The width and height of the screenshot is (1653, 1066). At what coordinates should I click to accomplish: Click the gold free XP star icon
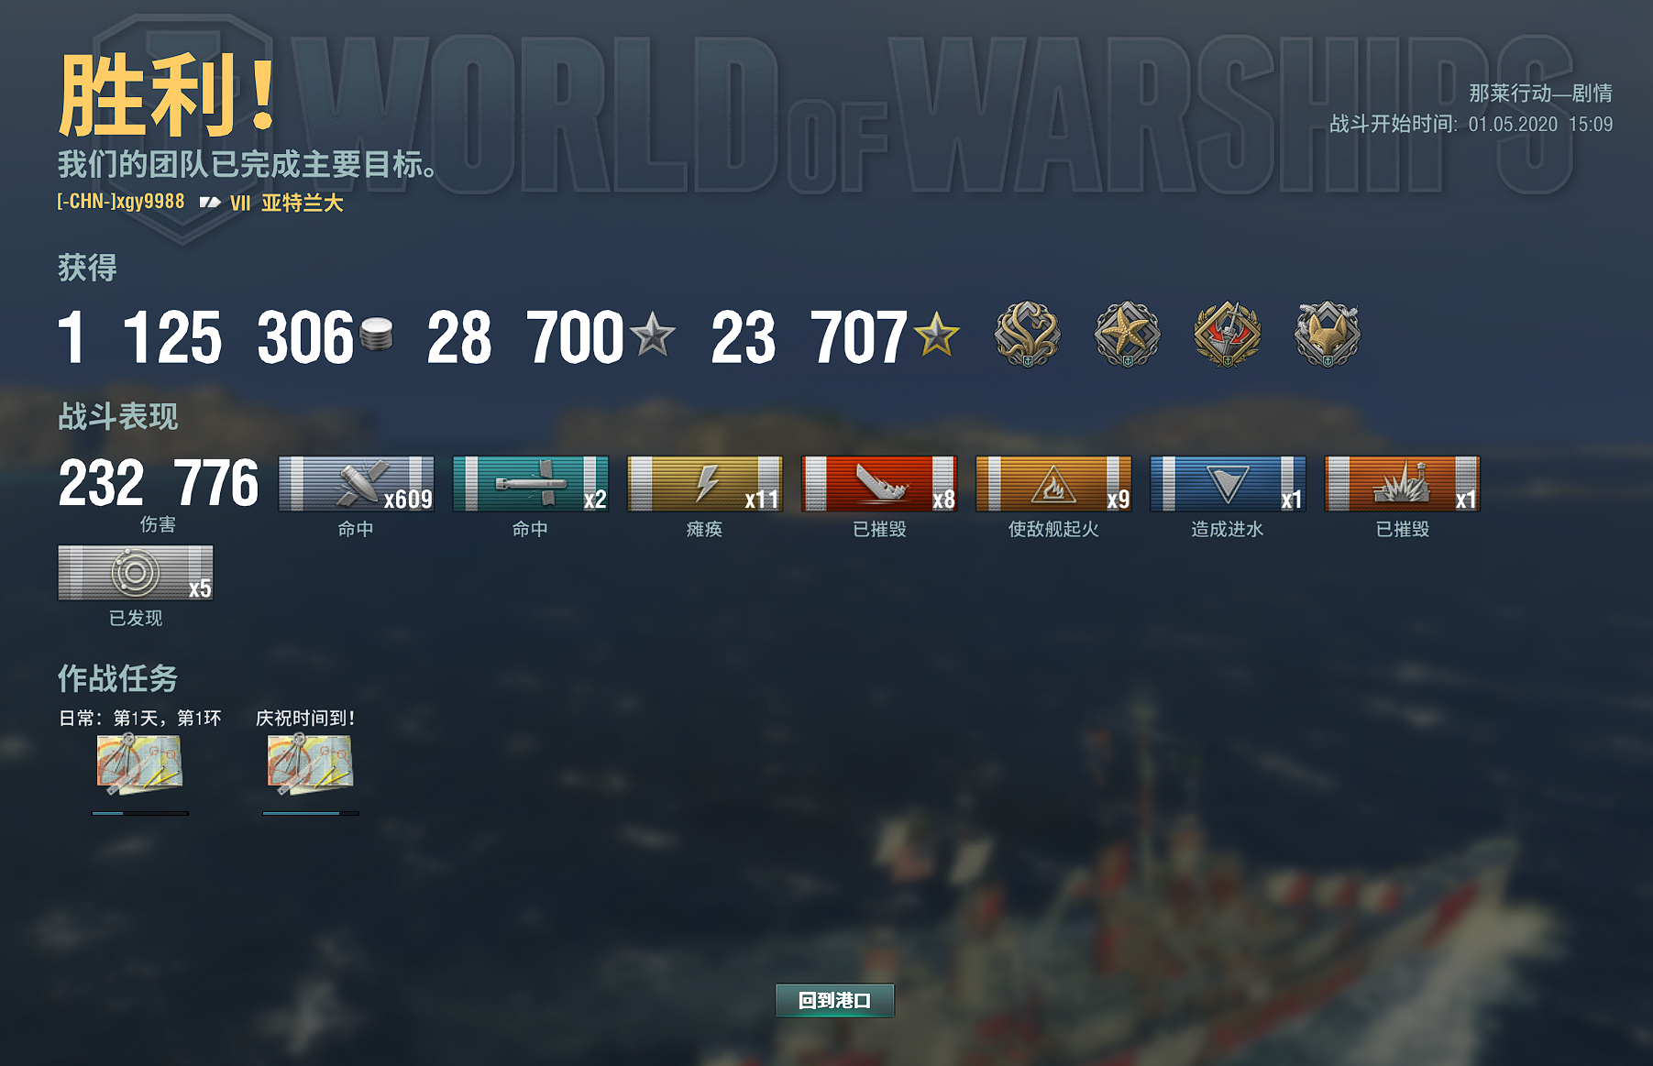point(936,334)
